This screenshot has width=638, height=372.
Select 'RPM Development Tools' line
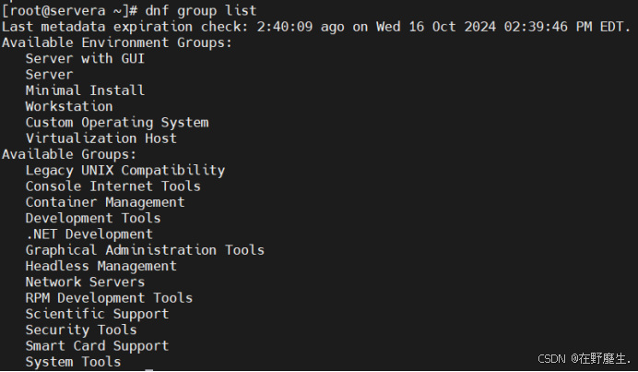[x=109, y=298]
